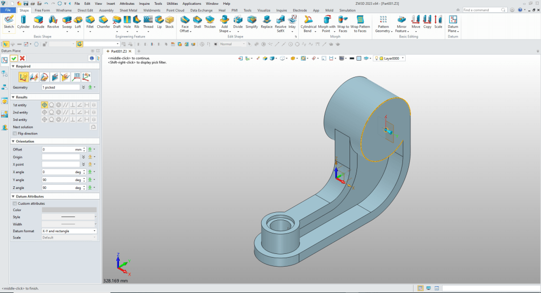Open the Datum format dropdown
This screenshot has height=293, width=541.
(x=69, y=231)
